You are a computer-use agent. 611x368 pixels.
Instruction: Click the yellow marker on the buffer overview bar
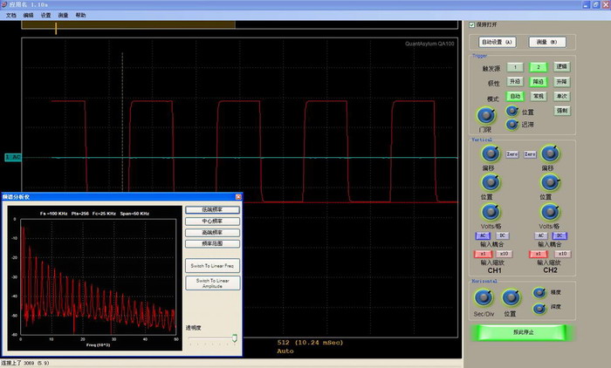[56, 29]
